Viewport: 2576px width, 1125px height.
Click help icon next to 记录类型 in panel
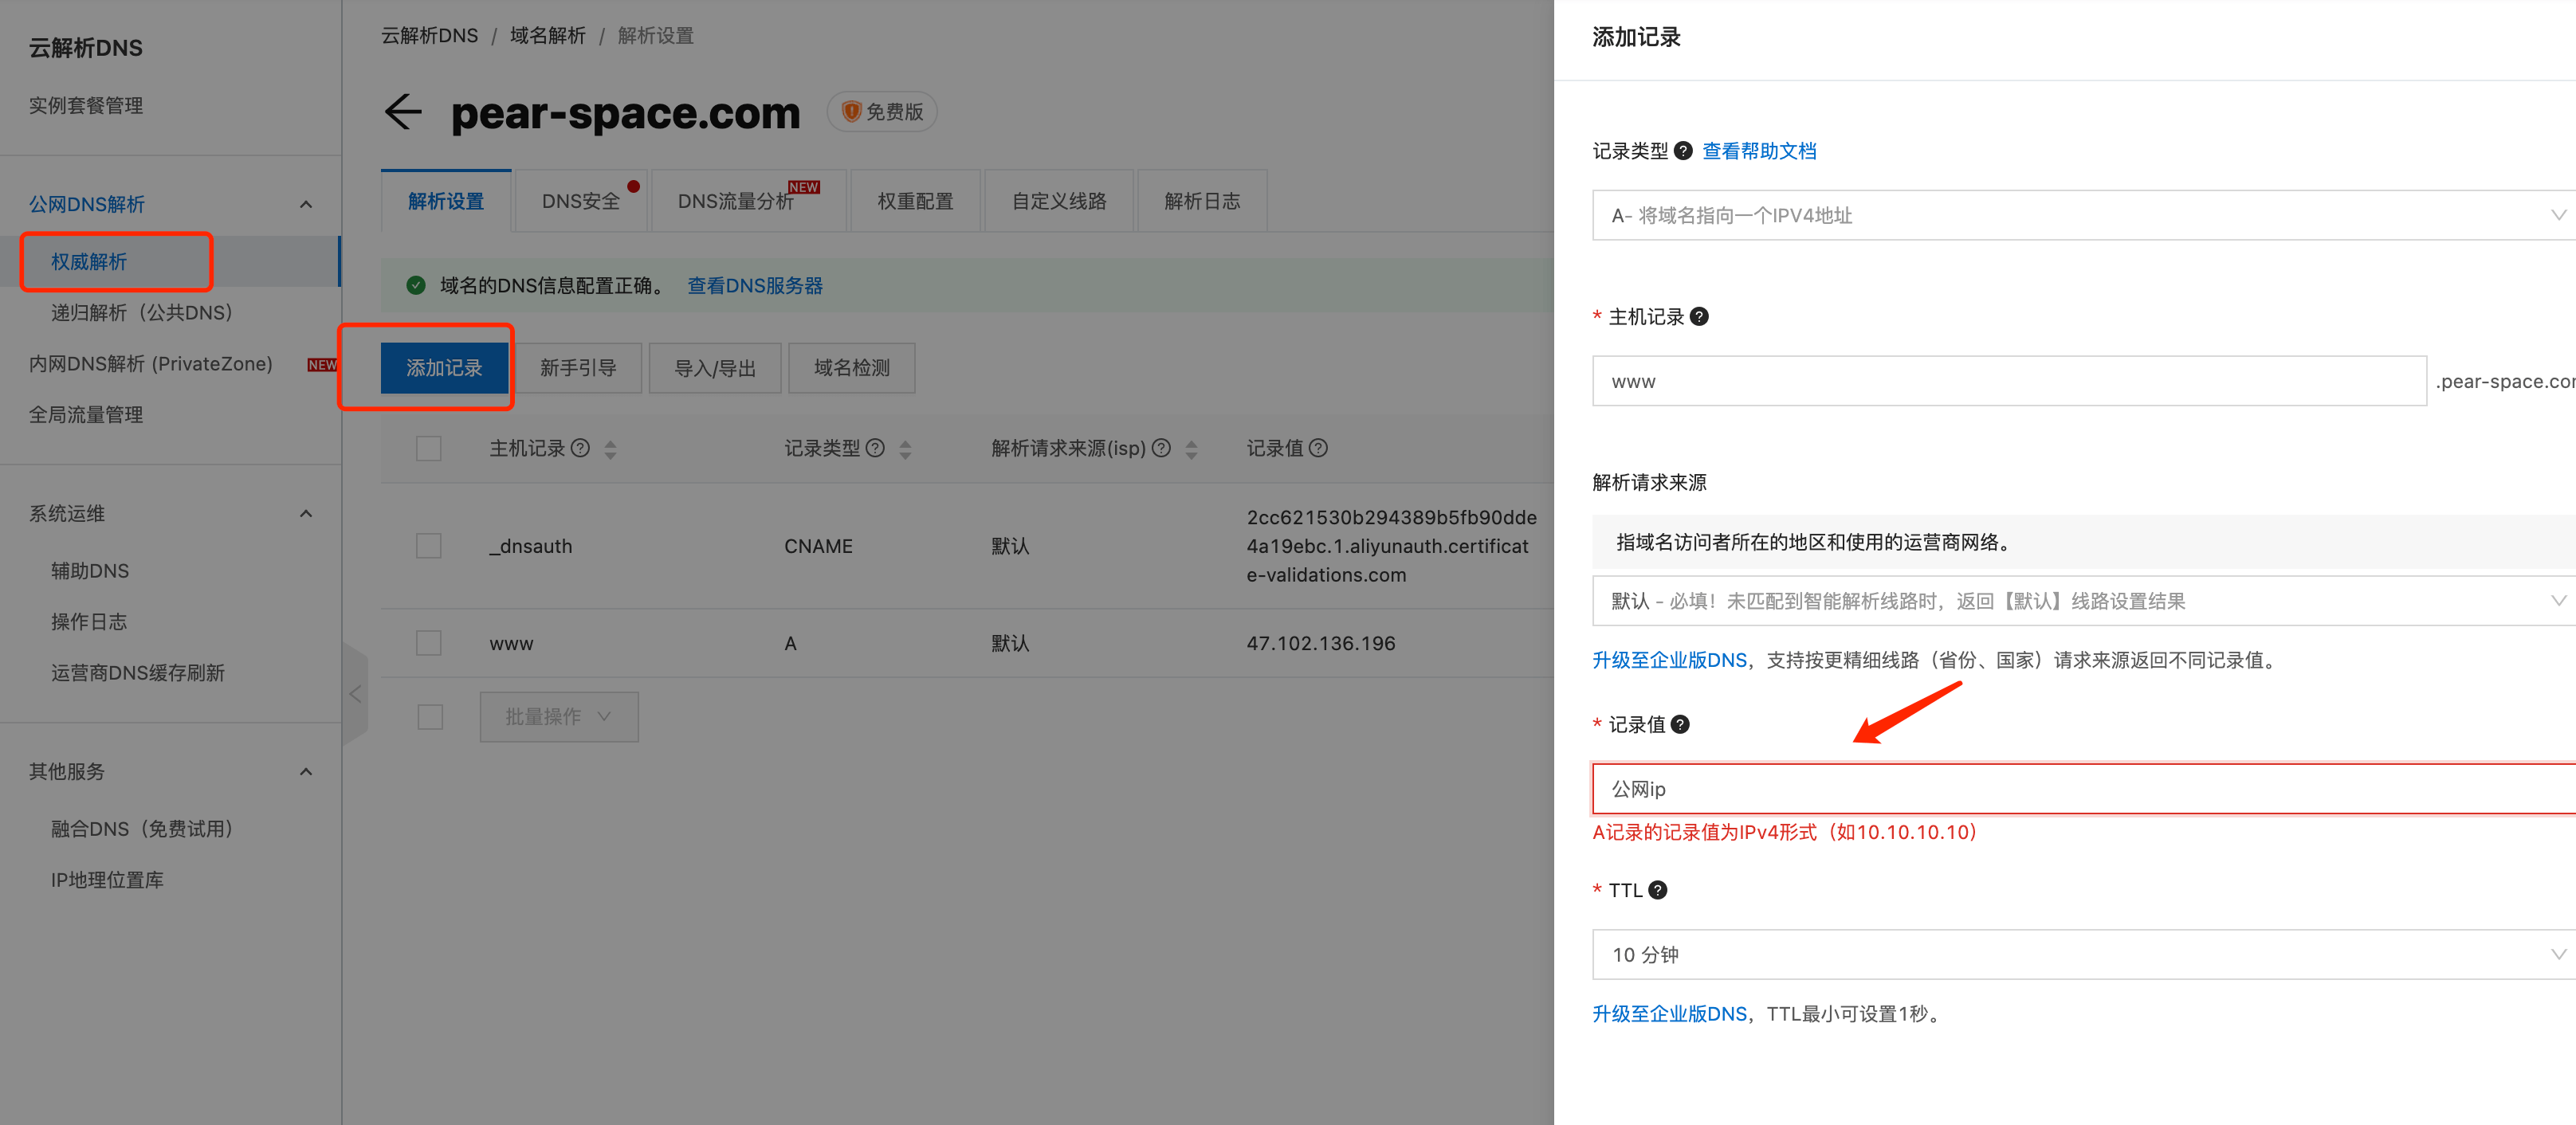tap(1683, 151)
